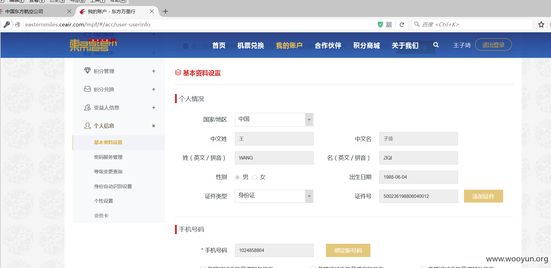Click the Eastern Miles logo
This screenshot has height=268, width=551.
point(93,45)
